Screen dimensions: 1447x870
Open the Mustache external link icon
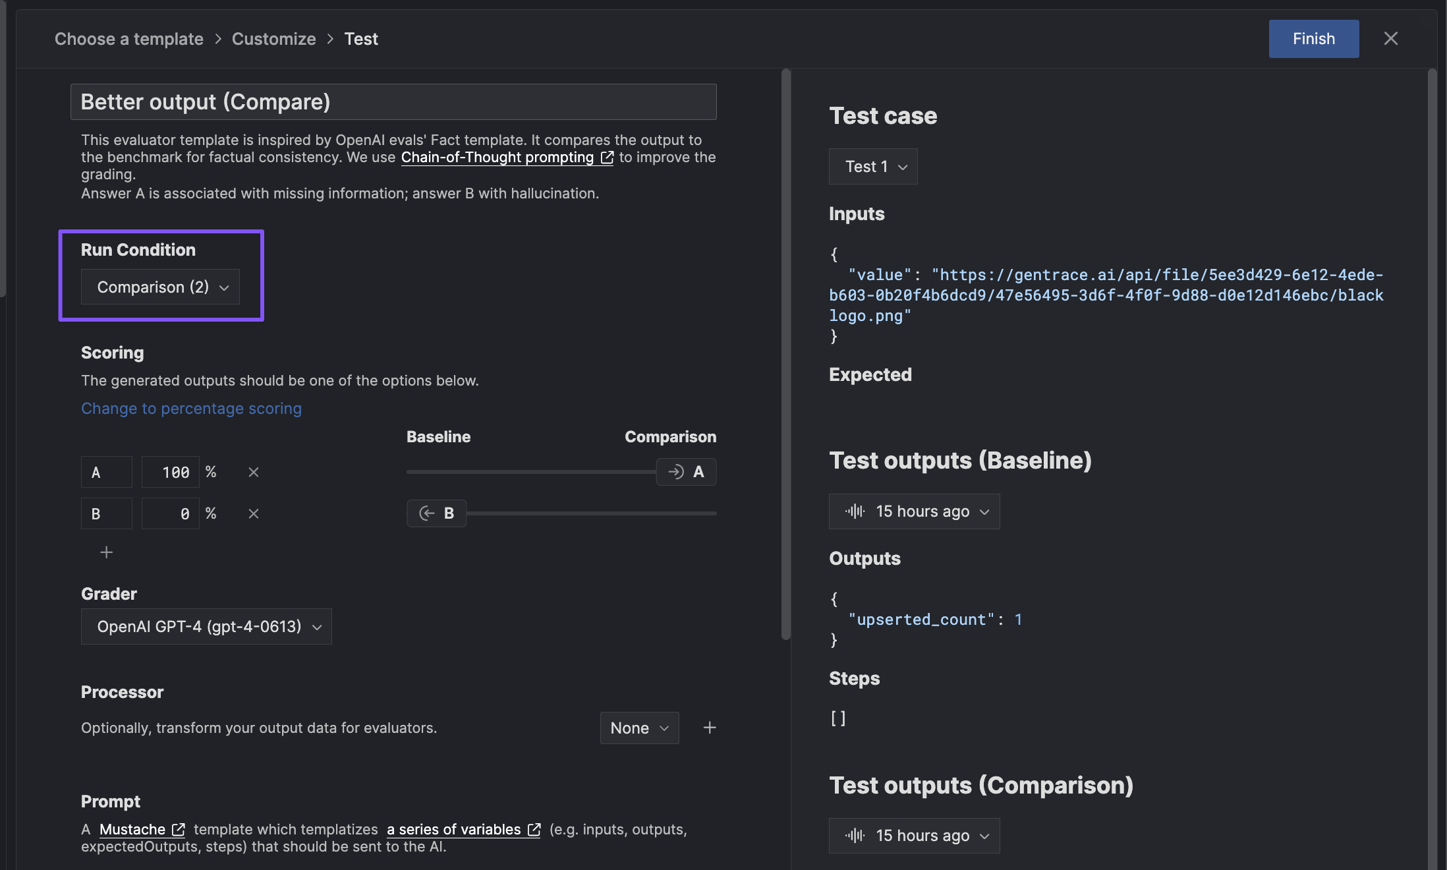pos(178,829)
